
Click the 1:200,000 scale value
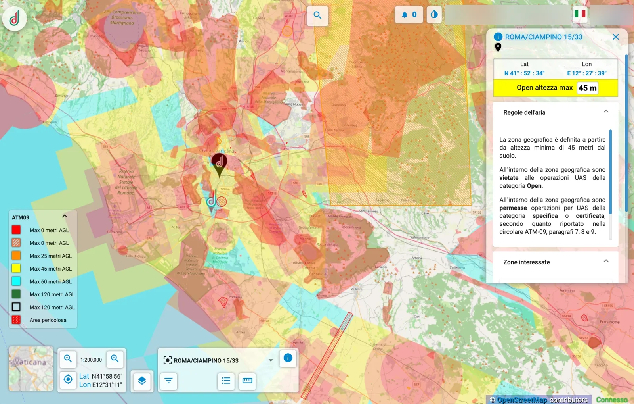click(x=91, y=360)
